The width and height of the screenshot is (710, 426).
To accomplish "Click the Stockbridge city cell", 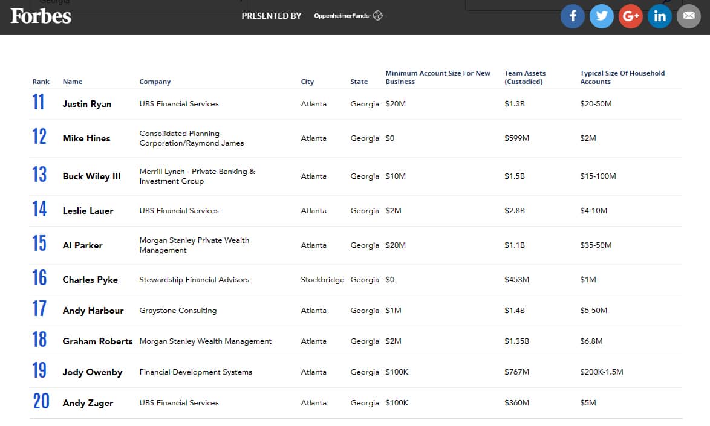I will click(x=322, y=280).
